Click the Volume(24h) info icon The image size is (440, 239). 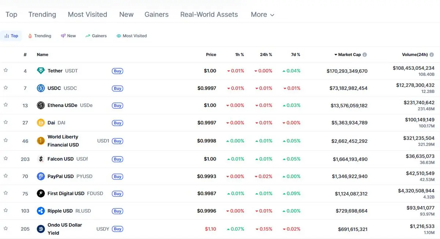coord(432,55)
